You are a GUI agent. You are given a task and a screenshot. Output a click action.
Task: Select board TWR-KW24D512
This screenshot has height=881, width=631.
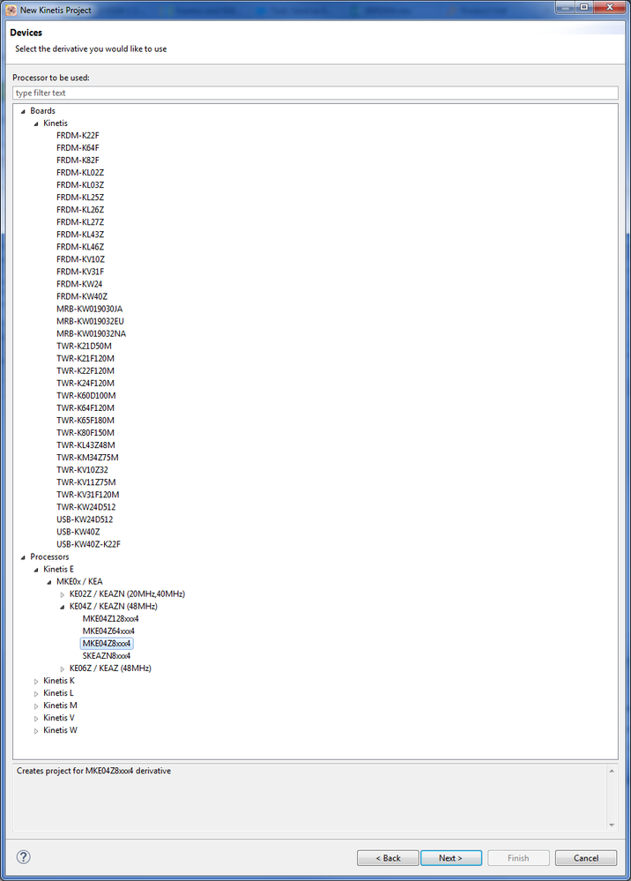[x=85, y=506]
